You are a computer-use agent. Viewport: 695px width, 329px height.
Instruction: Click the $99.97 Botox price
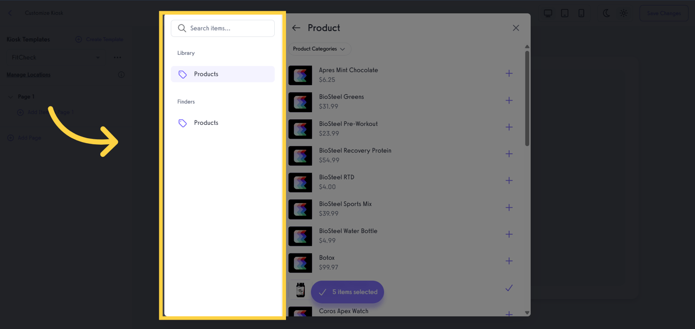point(329,268)
